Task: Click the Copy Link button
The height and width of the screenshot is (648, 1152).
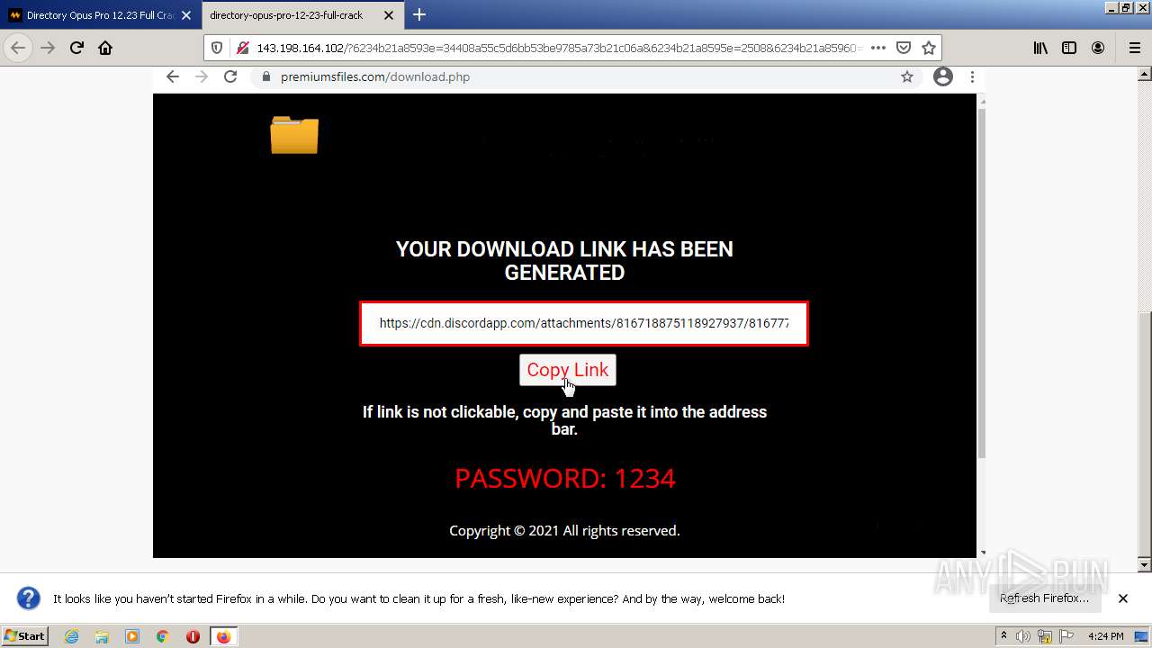Action: (568, 370)
